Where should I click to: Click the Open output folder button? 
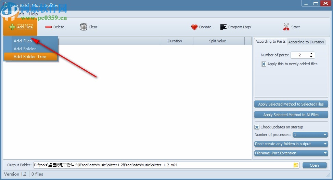click(x=314, y=165)
